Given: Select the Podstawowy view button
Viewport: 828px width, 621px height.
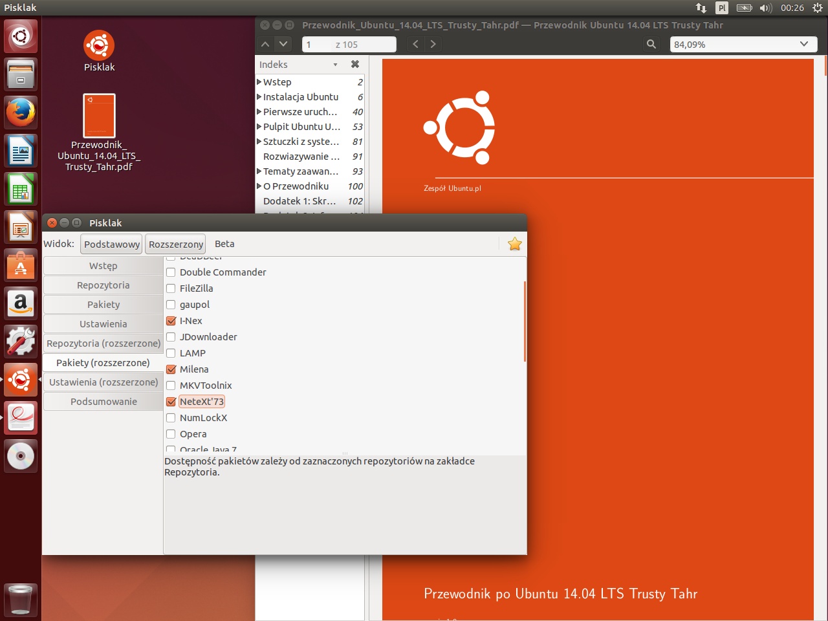Looking at the screenshot, I should (x=111, y=244).
